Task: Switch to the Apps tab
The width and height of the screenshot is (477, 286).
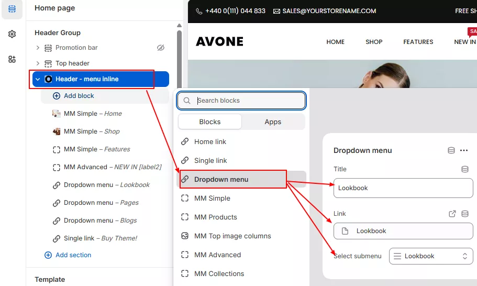Action: tap(273, 122)
